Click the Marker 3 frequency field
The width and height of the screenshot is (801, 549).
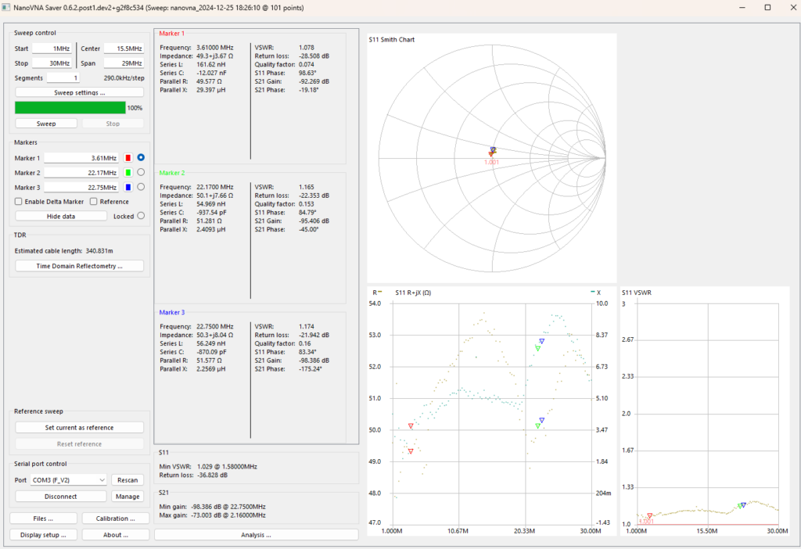pos(81,188)
